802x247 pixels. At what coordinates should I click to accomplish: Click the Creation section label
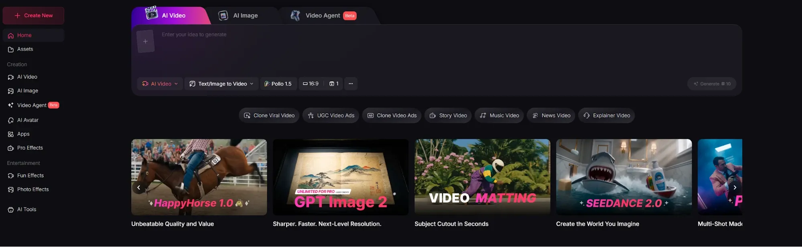(17, 64)
